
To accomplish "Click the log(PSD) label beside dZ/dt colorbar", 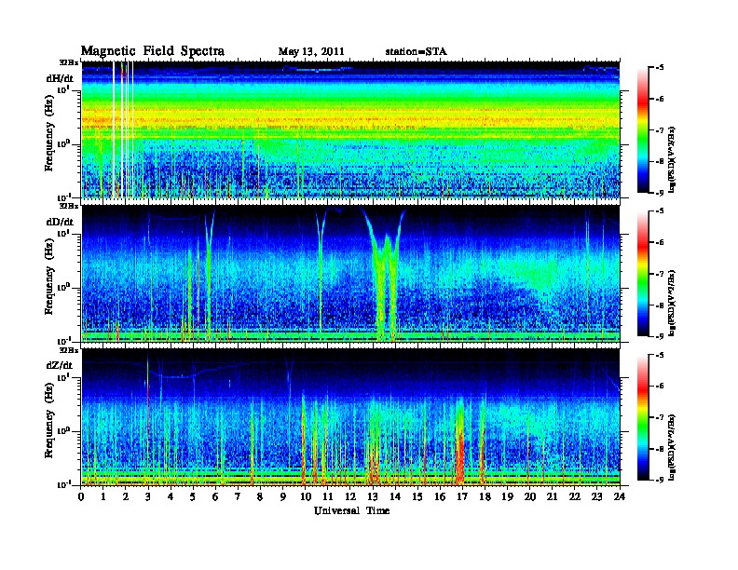I will [x=673, y=446].
